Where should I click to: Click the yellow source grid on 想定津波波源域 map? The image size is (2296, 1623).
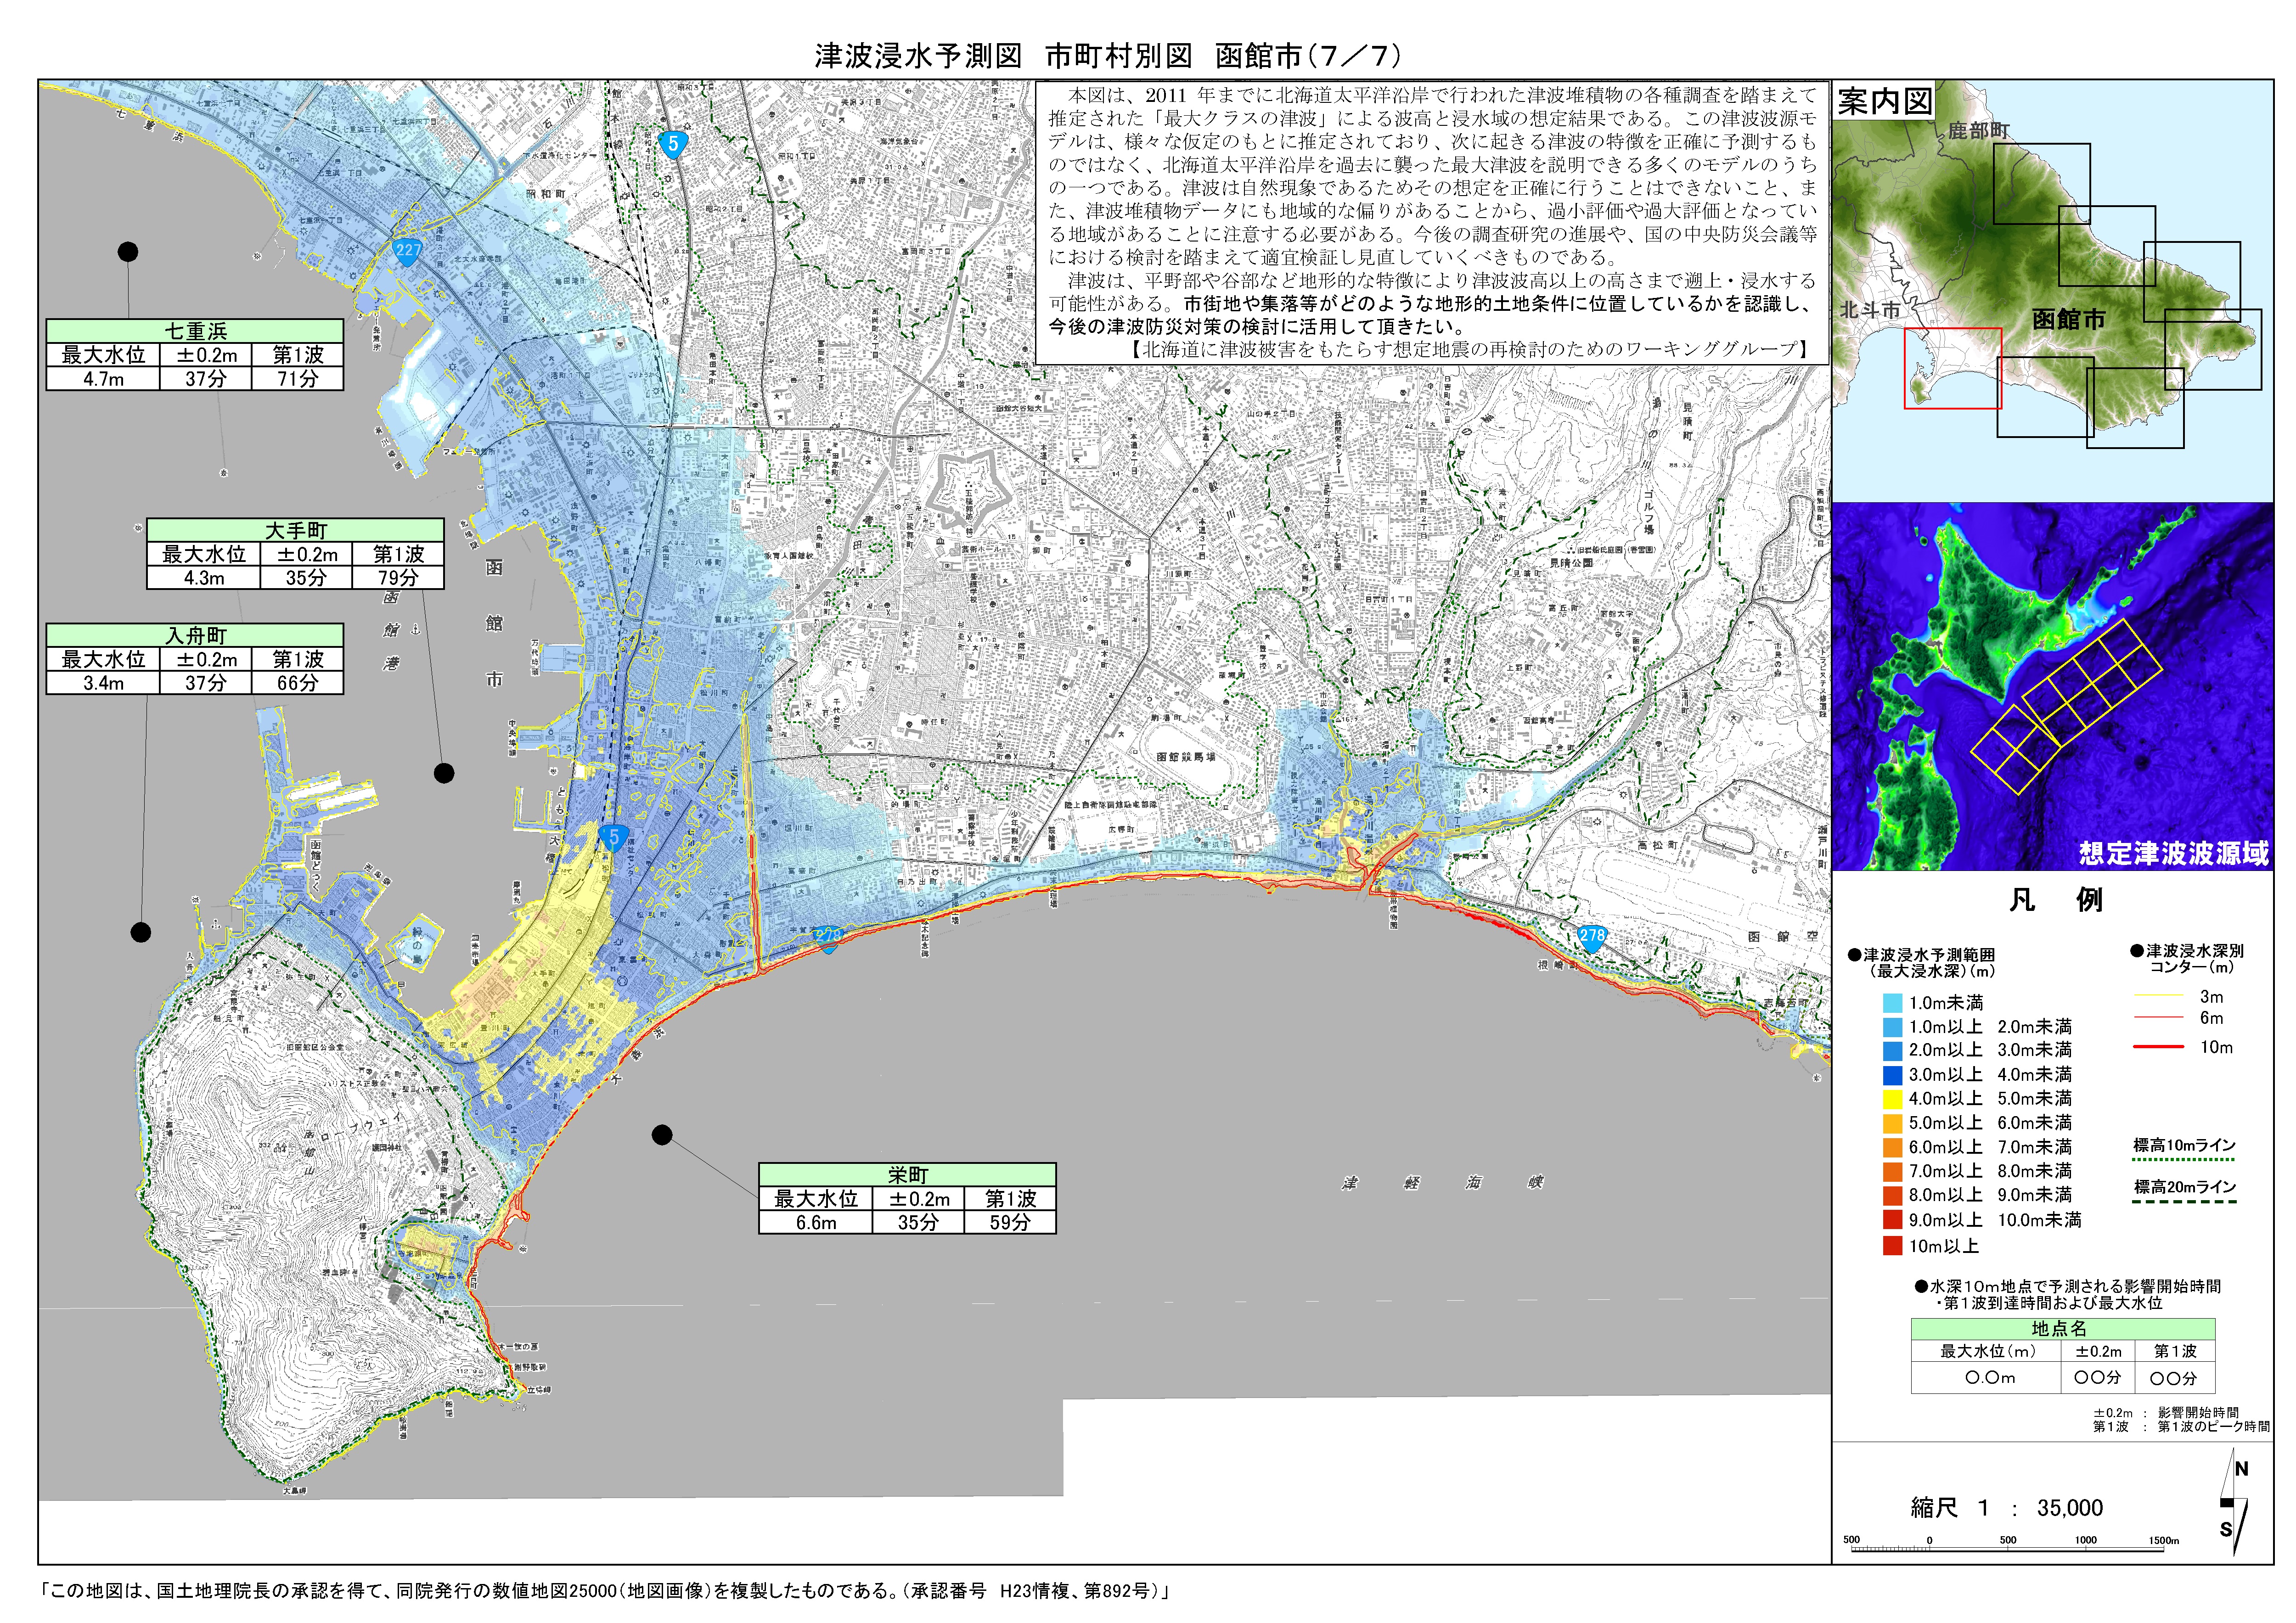point(2067,706)
